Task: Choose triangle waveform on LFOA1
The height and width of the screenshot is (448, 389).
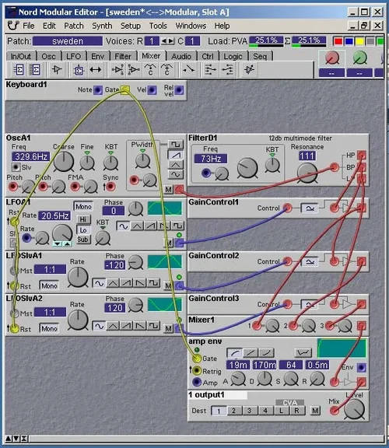Action: pyautogui.click(x=137, y=226)
